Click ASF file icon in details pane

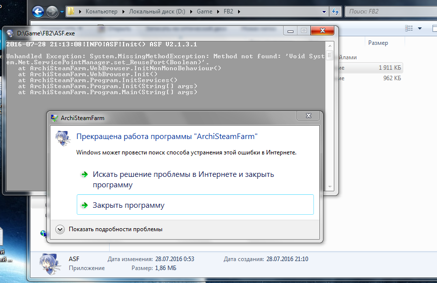point(50,264)
